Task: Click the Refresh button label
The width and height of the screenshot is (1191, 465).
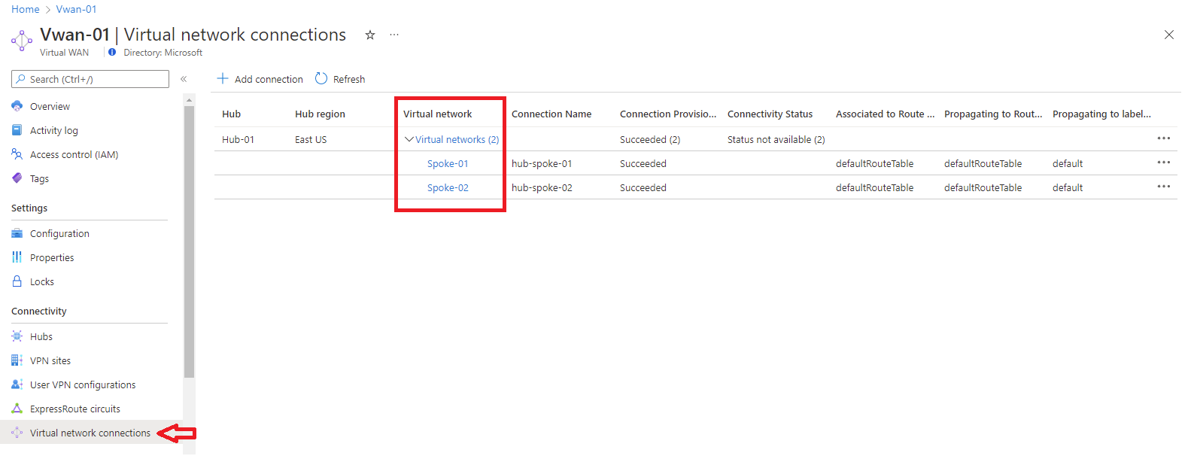Action: pos(349,79)
